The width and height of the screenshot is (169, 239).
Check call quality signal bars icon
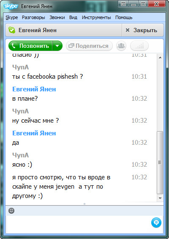(x=139, y=46)
